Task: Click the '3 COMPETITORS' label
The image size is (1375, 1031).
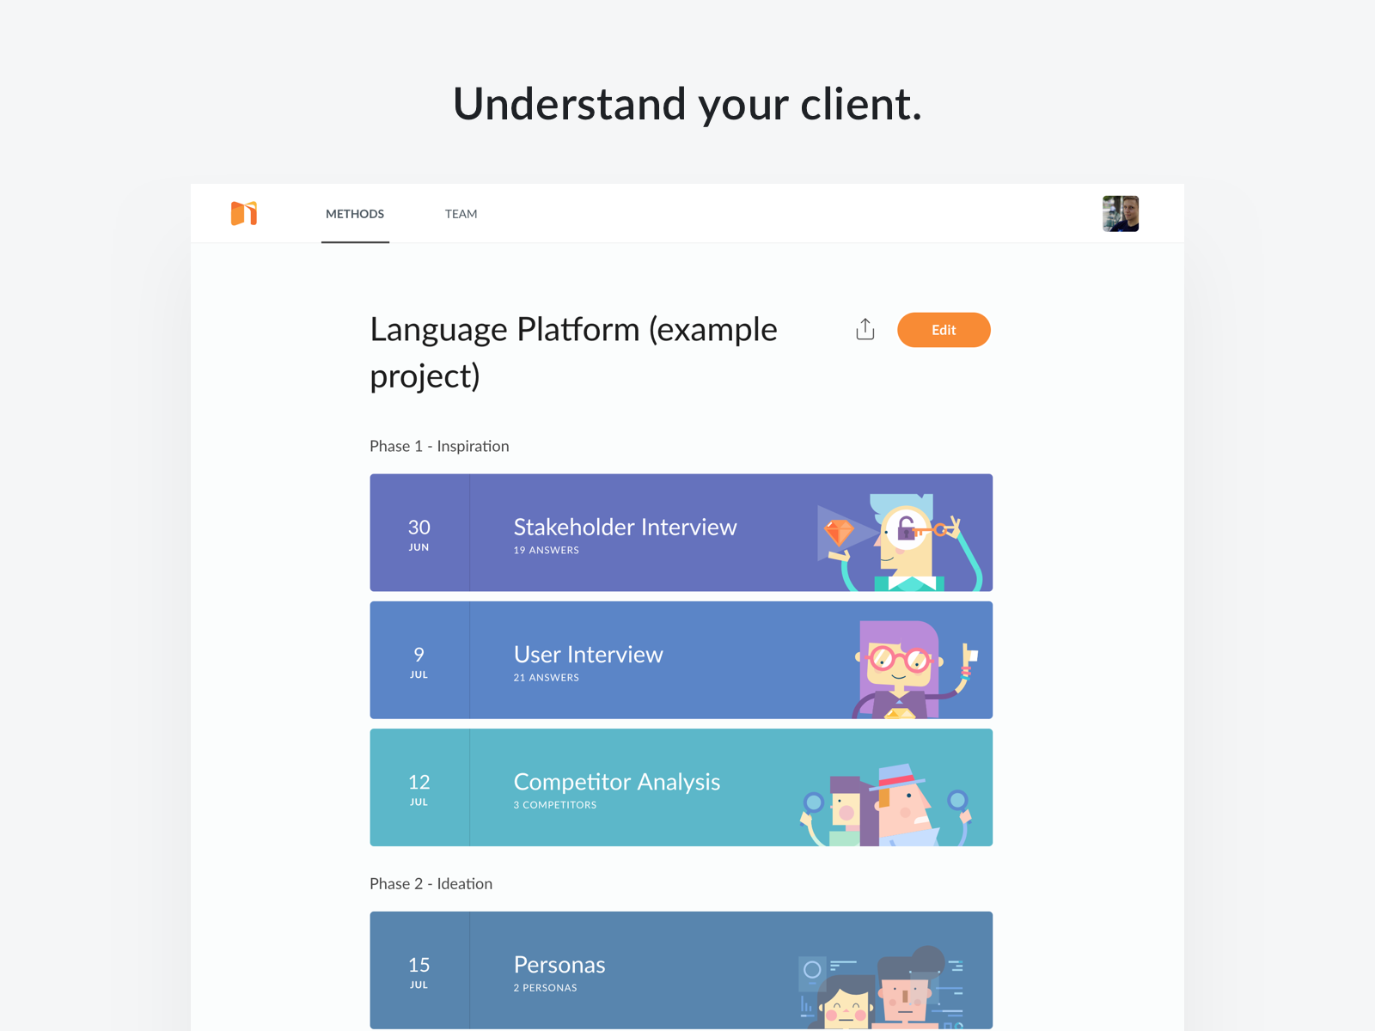Action: pos(555,805)
